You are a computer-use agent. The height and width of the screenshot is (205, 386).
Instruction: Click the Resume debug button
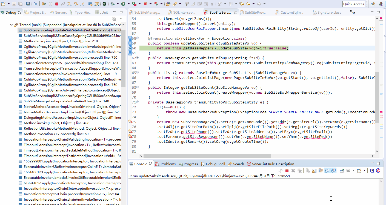44,4
